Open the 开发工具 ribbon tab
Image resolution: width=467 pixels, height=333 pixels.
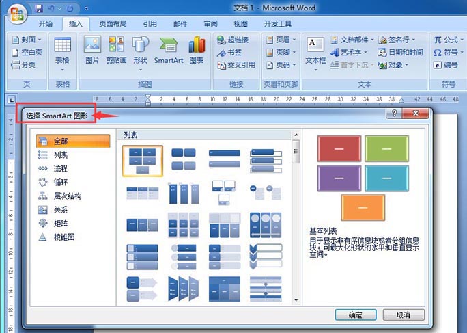(x=278, y=23)
